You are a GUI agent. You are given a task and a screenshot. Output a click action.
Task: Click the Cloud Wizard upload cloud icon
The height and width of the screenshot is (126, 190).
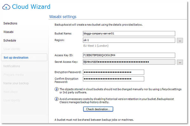pyautogui.click(x=6, y=7)
